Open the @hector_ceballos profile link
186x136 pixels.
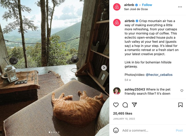pyautogui.click(x=159, y=75)
